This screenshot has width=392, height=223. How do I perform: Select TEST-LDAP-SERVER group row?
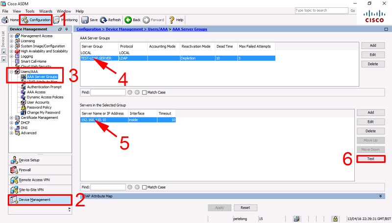178,58
